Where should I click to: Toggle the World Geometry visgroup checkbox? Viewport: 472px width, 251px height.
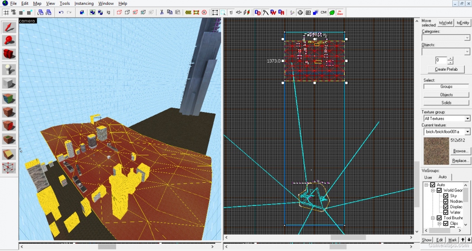click(x=439, y=190)
